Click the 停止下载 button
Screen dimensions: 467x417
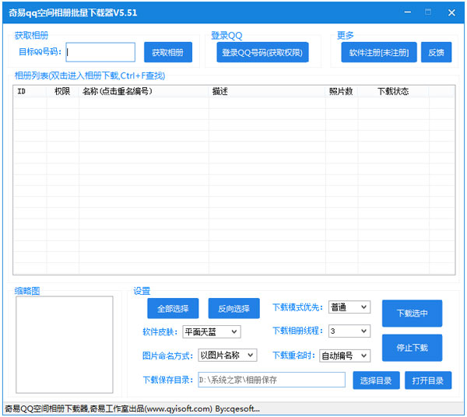412,348
